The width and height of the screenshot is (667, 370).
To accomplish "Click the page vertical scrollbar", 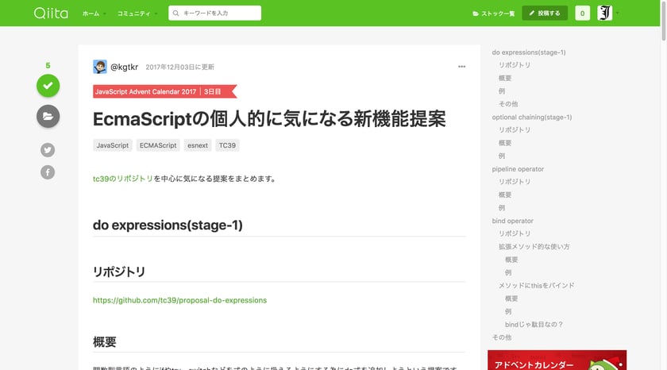I will (x=663, y=21).
